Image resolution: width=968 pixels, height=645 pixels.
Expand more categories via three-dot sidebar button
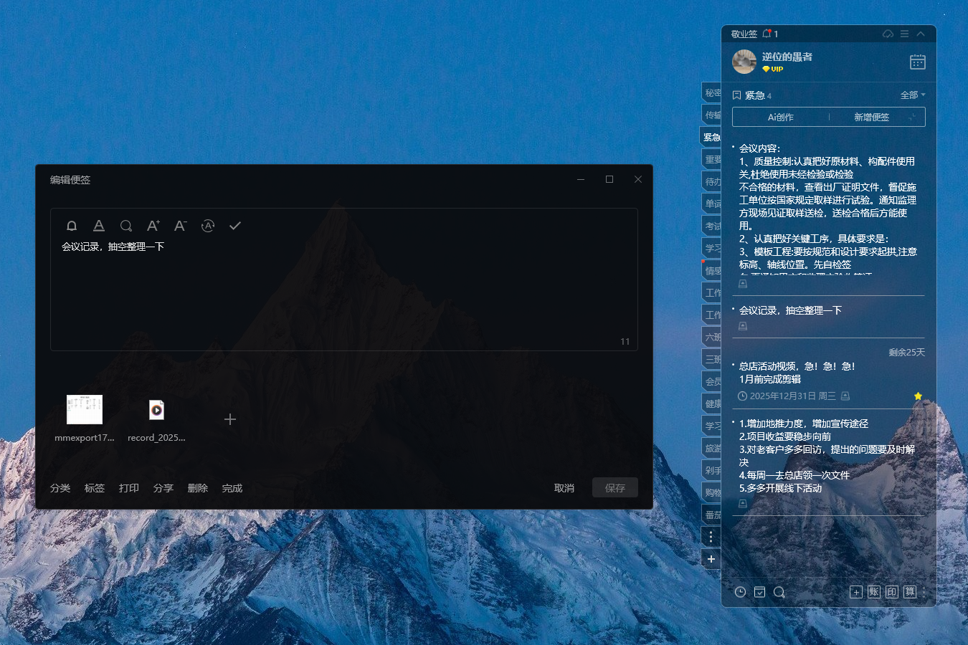(x=711, y=537)
